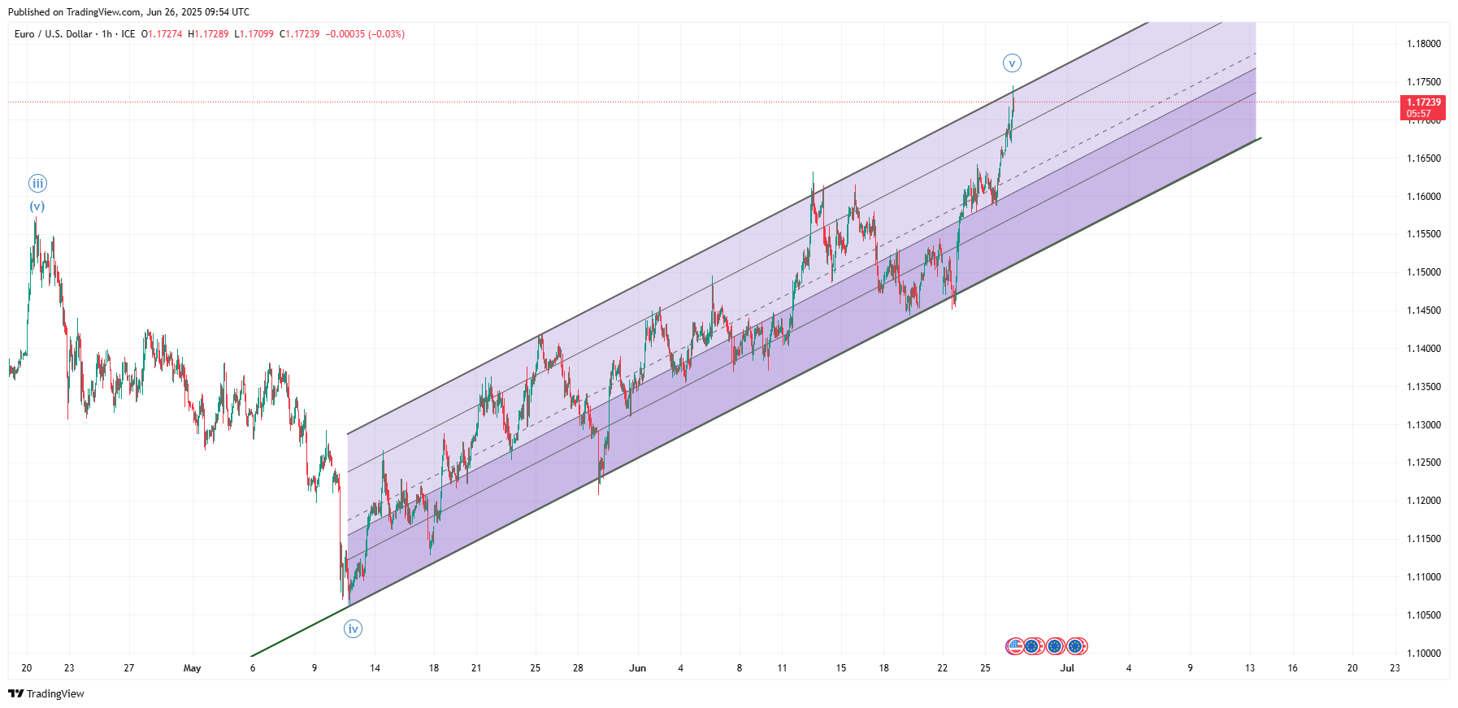Click the 11 date label on time axis

[782, 668]
